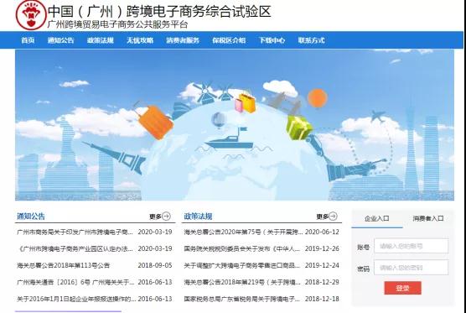The height and width of the screenshot is (313, 466).
Task: Focus the 账号 account input field
Action: (411, 246)
